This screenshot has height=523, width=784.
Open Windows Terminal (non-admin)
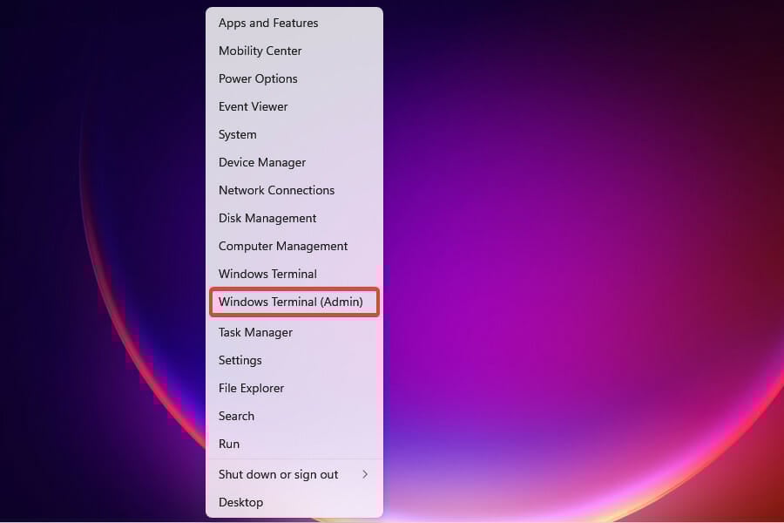(x=294, y=274)
